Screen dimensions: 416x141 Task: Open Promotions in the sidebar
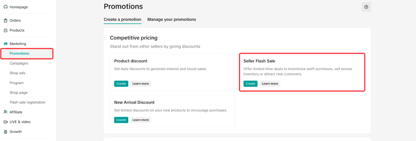point(19,53)
